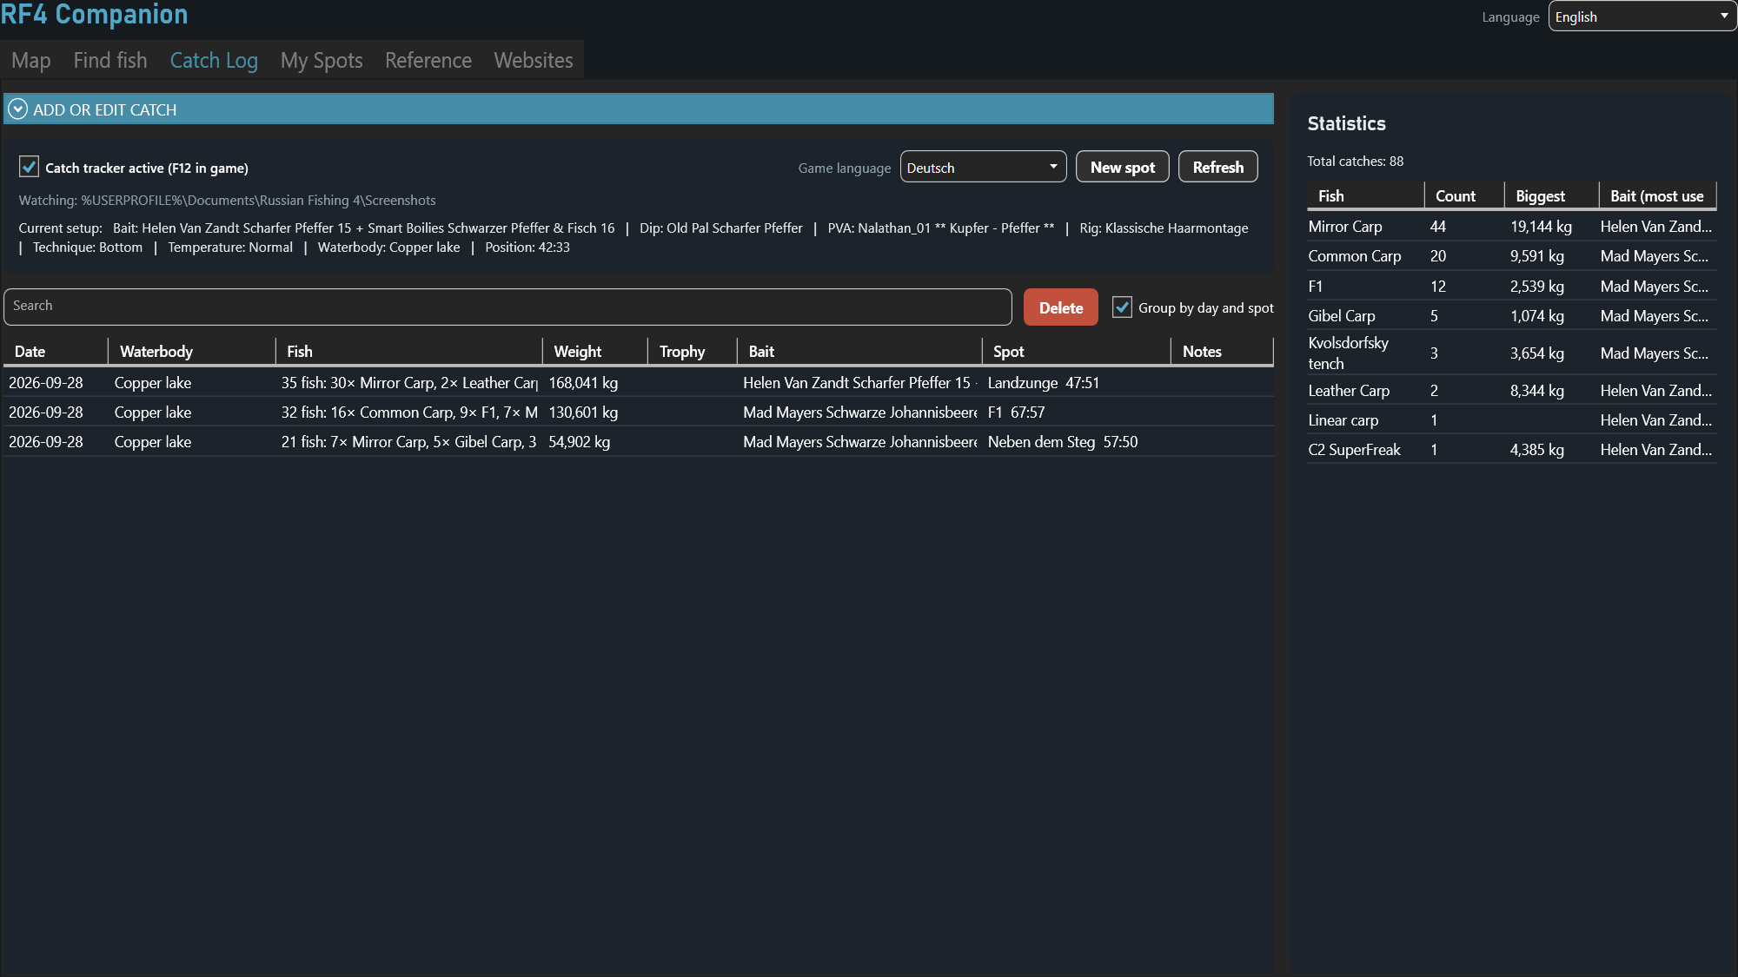
Task: Sort statistics by Count column header
Action: [x=1464, y=196]
